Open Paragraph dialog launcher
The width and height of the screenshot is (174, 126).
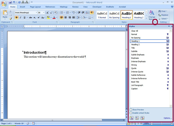(x=93, y=22)
